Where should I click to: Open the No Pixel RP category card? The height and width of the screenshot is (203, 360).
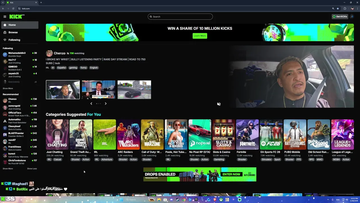point(200,134)
